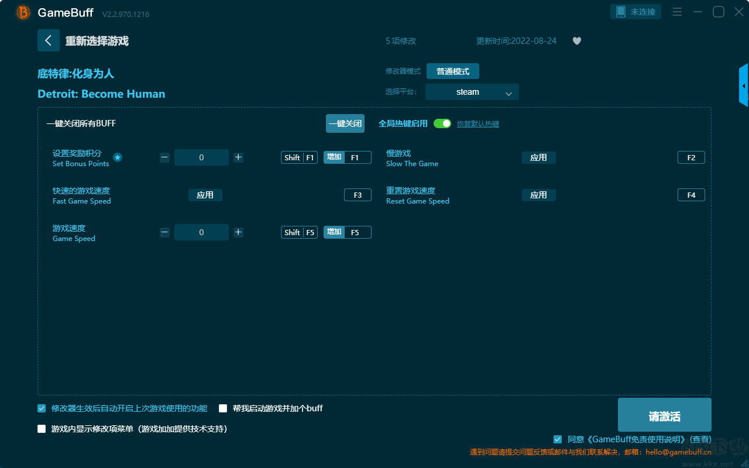Apply the Fast Game Speed cheat
This screenshot has height=468, width=749.
(205, 195)
